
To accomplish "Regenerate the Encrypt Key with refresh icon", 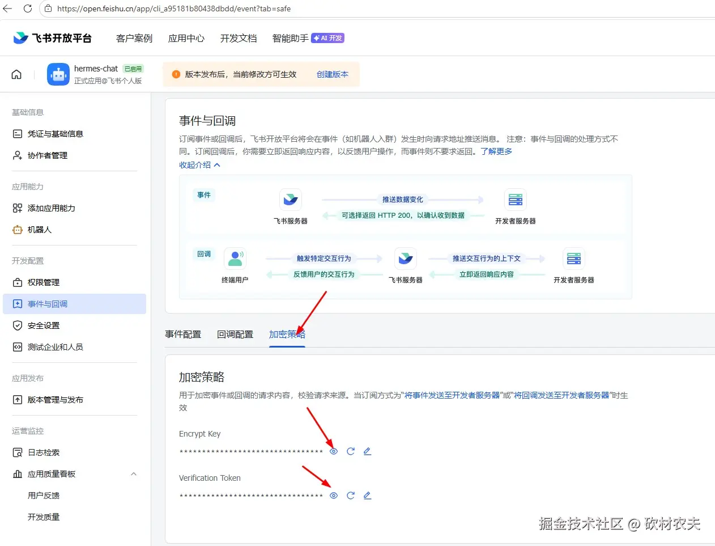I will coord(351,451).
